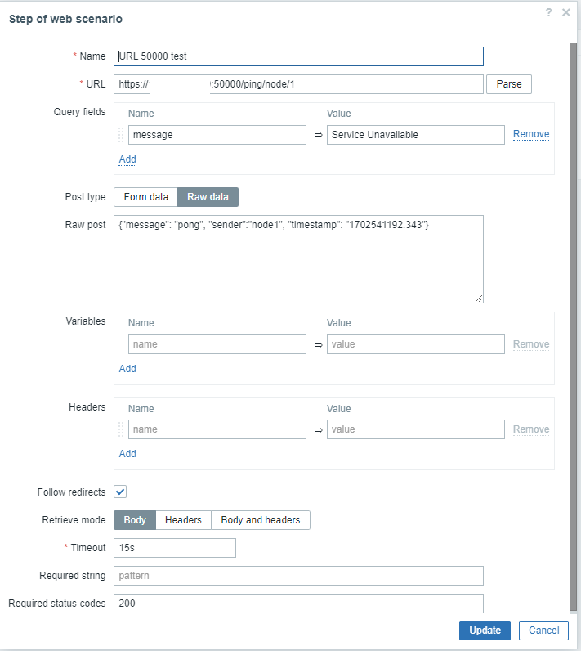Set retrieve mode to Headers
This screenshot has height=651, width=581.
183,520
